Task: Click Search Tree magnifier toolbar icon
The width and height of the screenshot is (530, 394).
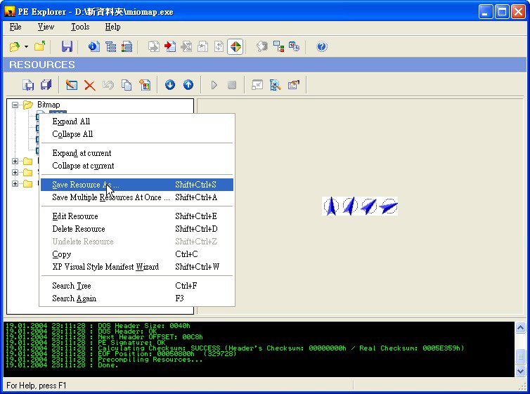Action: [x=276, y=85]
